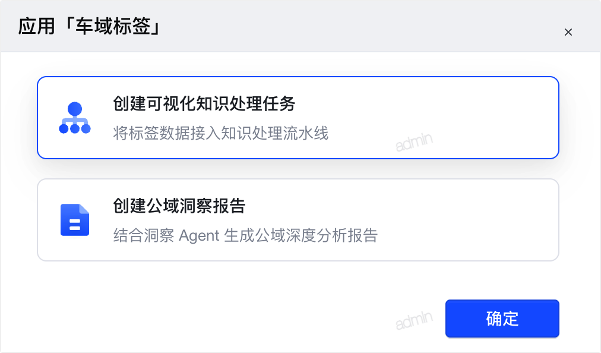Click the gray header bar of the dialog
Viewport: 601px width, 353px height.
(300, 26)
